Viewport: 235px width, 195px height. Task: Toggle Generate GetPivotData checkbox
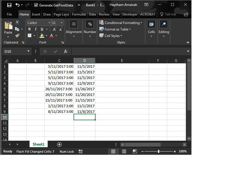tap(36, 5)
